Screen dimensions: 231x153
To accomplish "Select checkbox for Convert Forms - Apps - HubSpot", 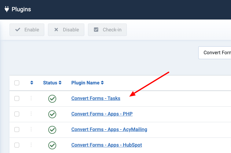I will pos(17,145).
